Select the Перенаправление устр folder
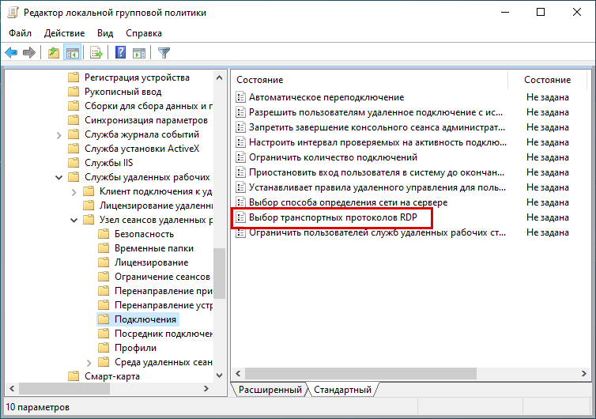The width and height of the screenshot is (596, 419). pos(164,305)
